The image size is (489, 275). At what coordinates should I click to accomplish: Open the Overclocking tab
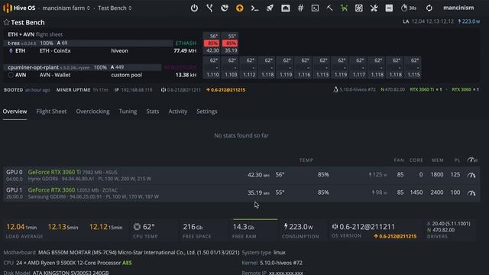[92, 112]
